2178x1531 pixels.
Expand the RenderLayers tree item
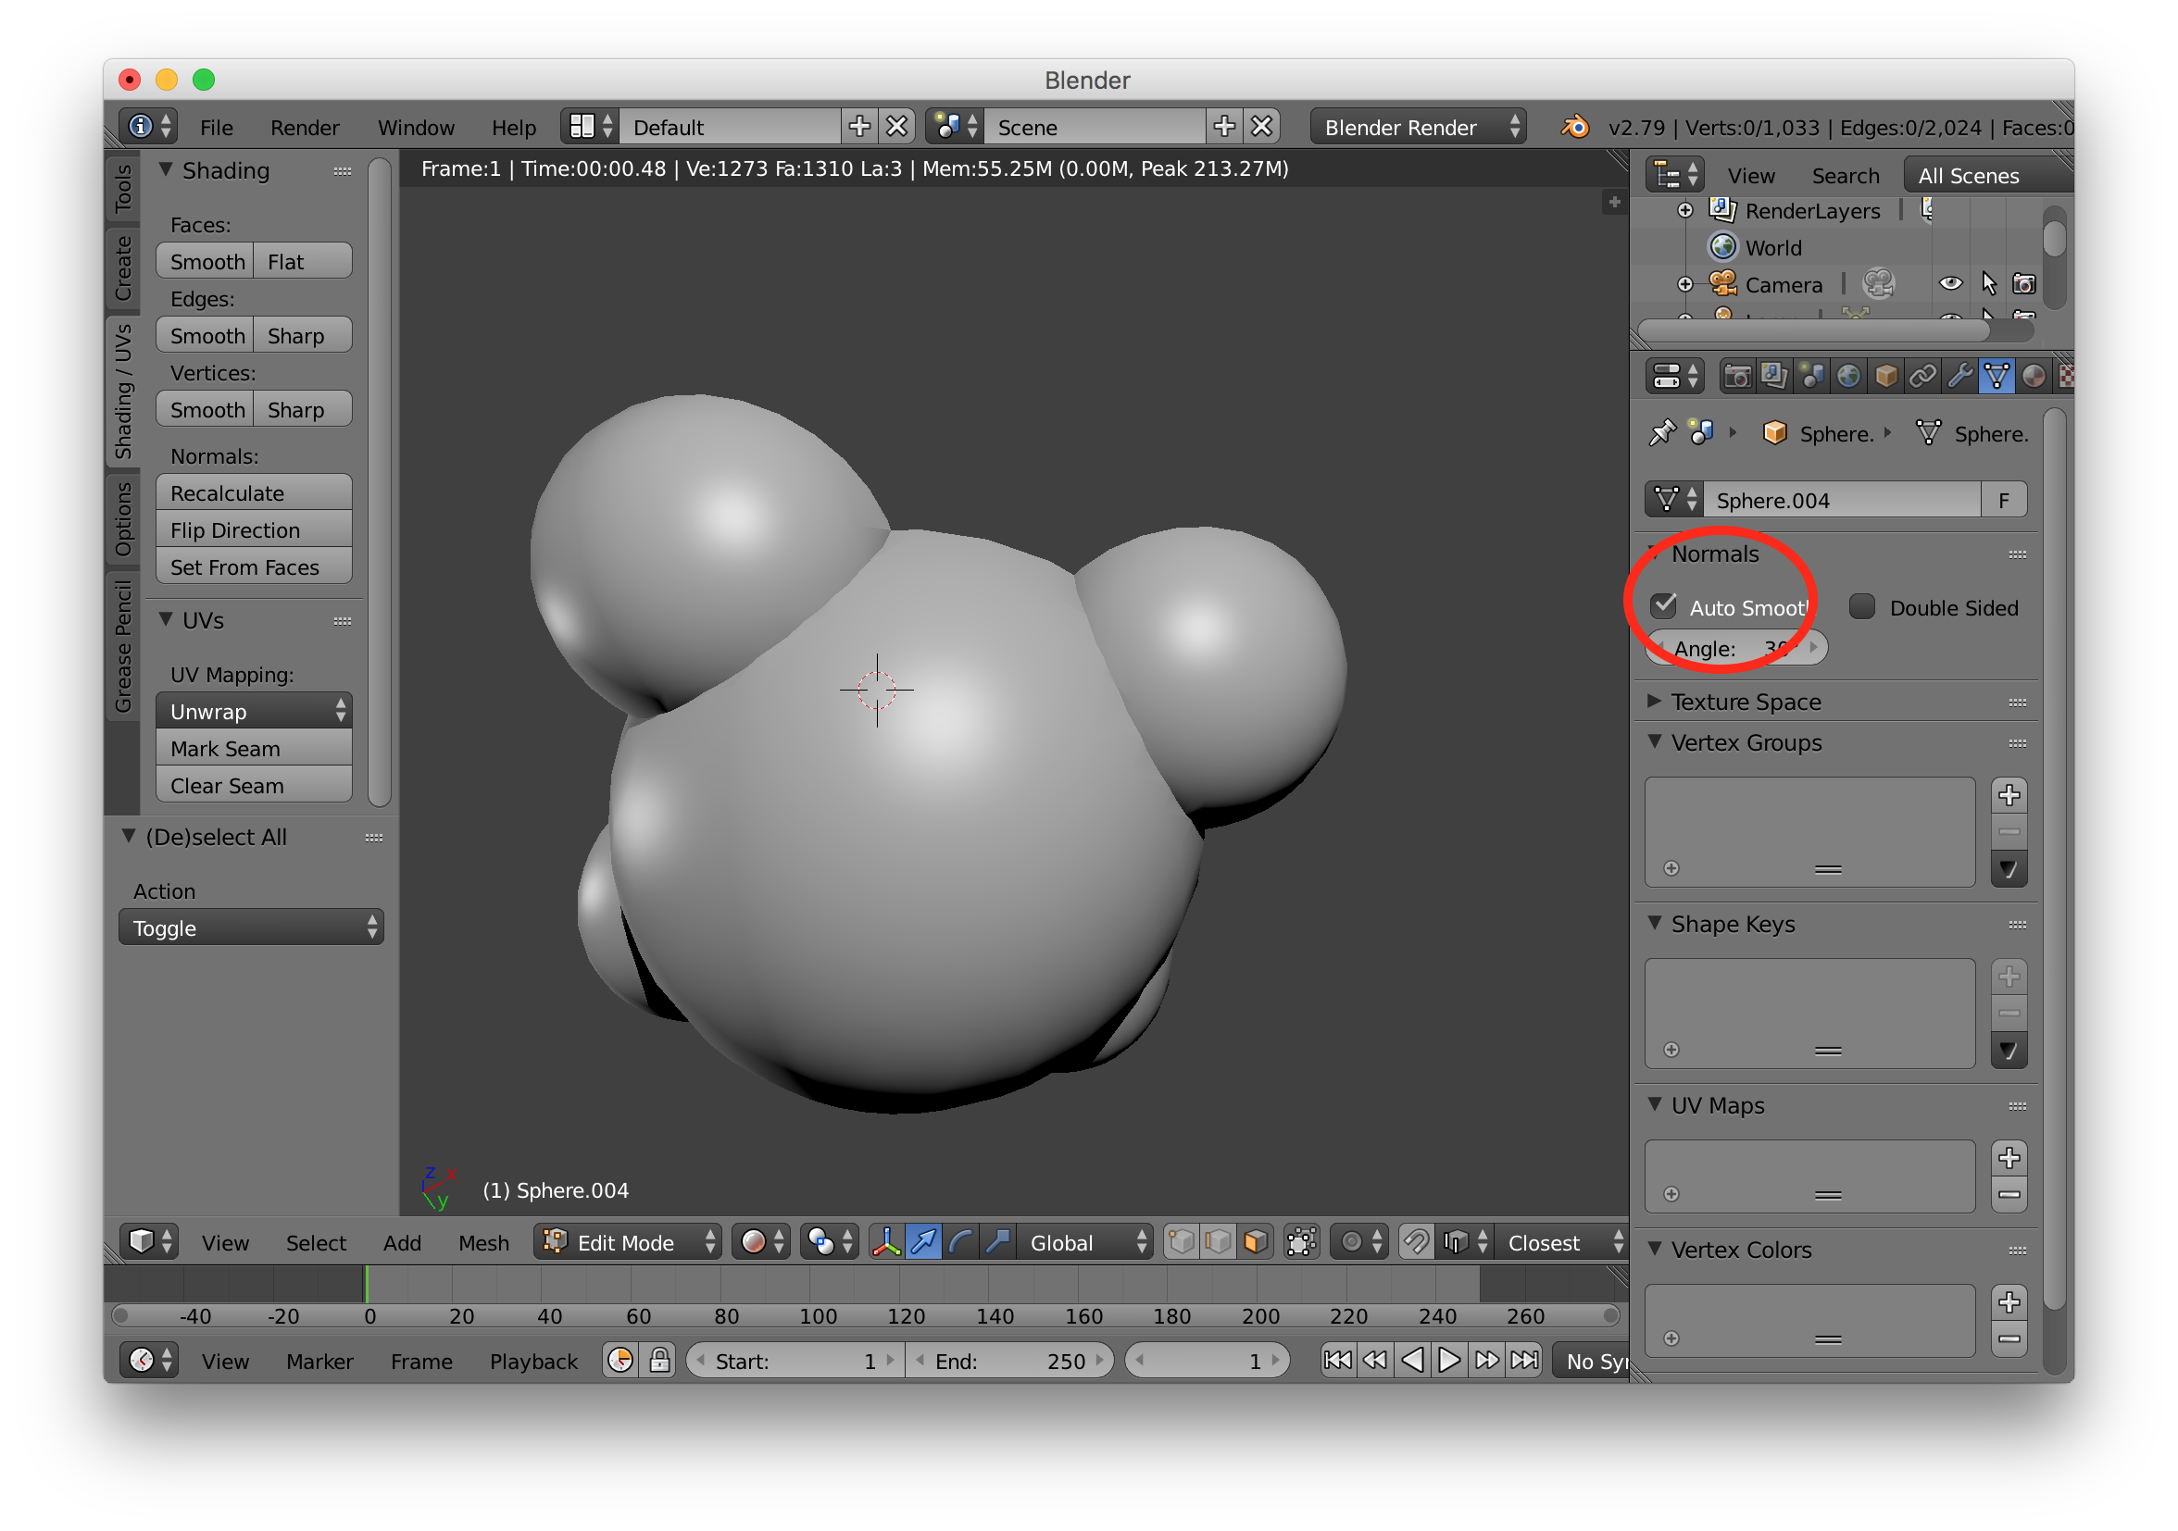1685,210
